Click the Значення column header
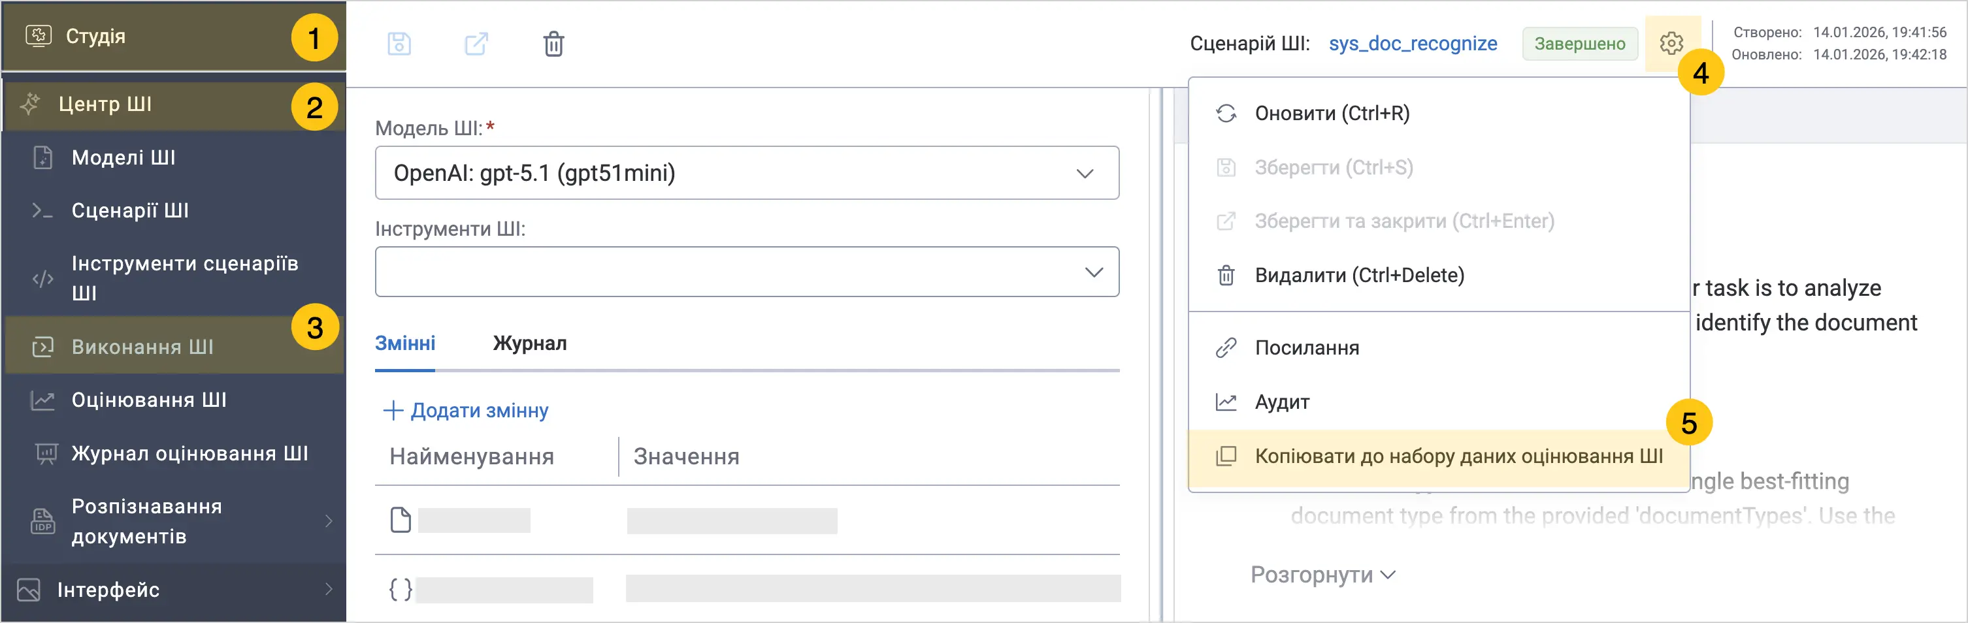This screenshot has width=1968, height=623. (686, 456)
